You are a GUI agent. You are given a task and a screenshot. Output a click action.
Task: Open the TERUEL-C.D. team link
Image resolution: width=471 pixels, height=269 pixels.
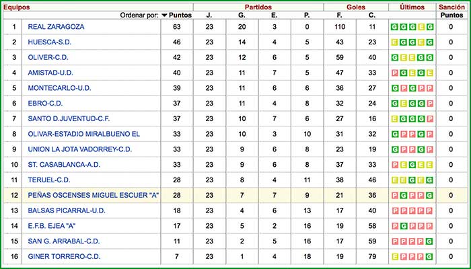[x=48, y=180]
